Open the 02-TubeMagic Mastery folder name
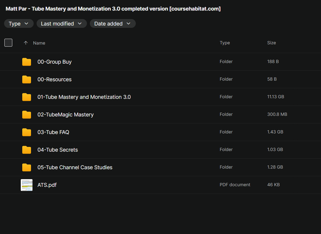This screenshot has height=234, width=321. click(66, 115)
